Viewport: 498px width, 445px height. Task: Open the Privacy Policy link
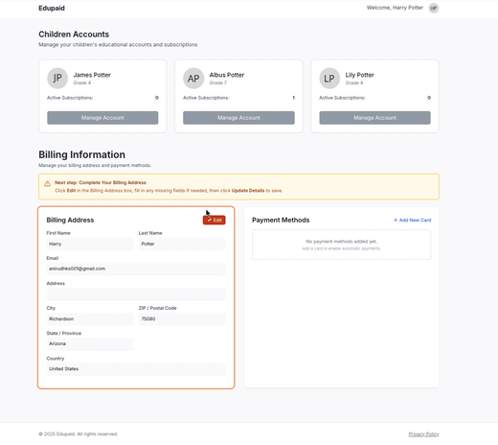click(423, 433)
